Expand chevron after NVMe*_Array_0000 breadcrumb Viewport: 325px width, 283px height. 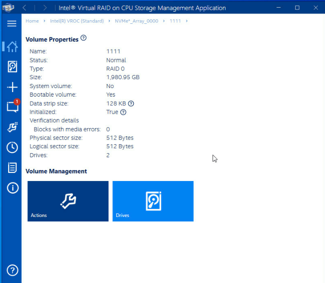coord(164,21)
